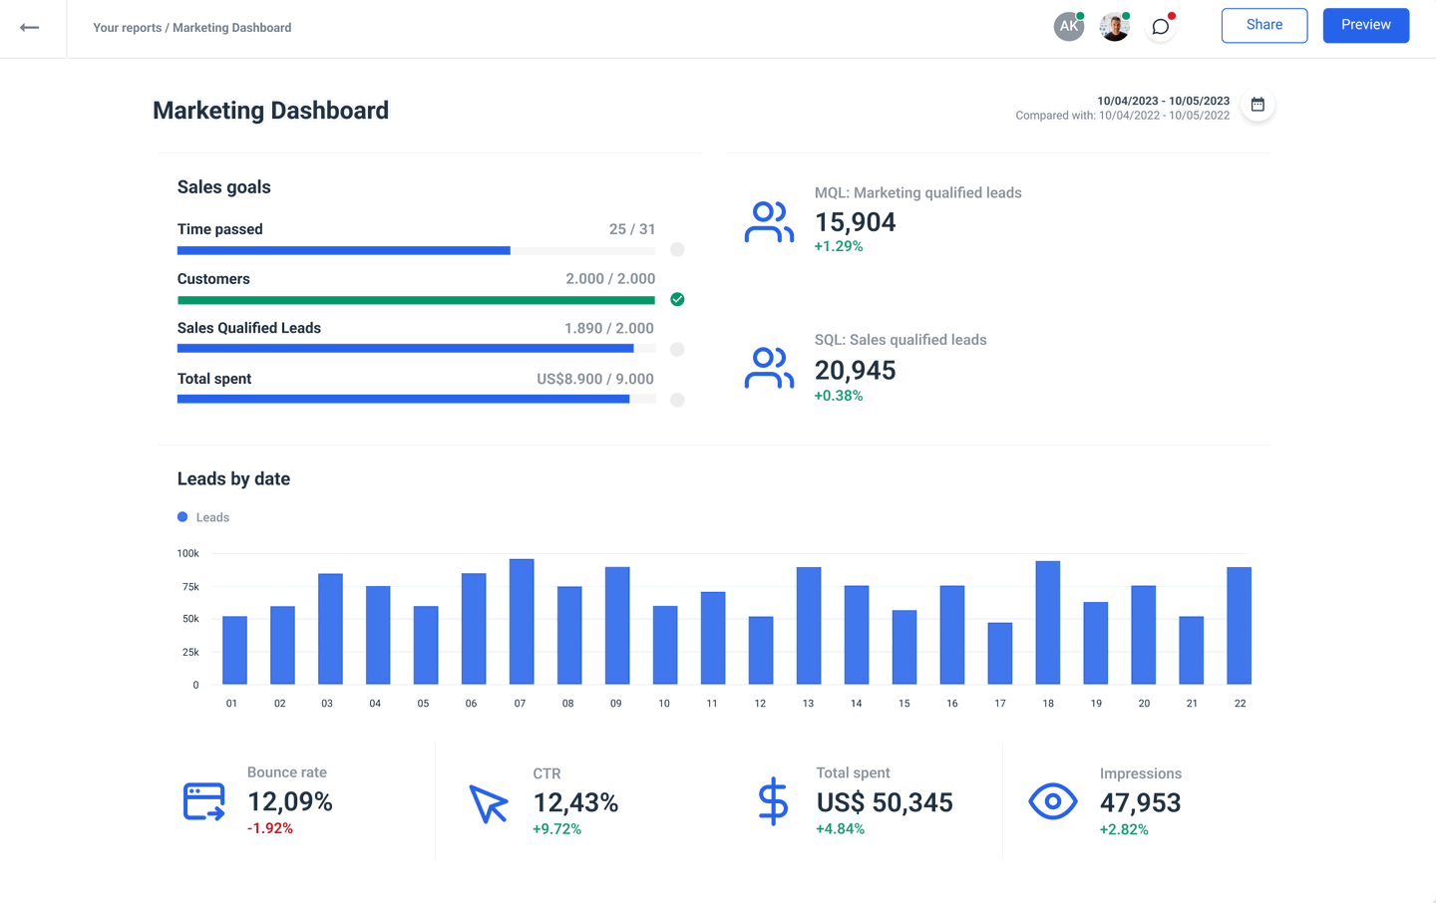Open the chat messages icon

coord(1160,26)
